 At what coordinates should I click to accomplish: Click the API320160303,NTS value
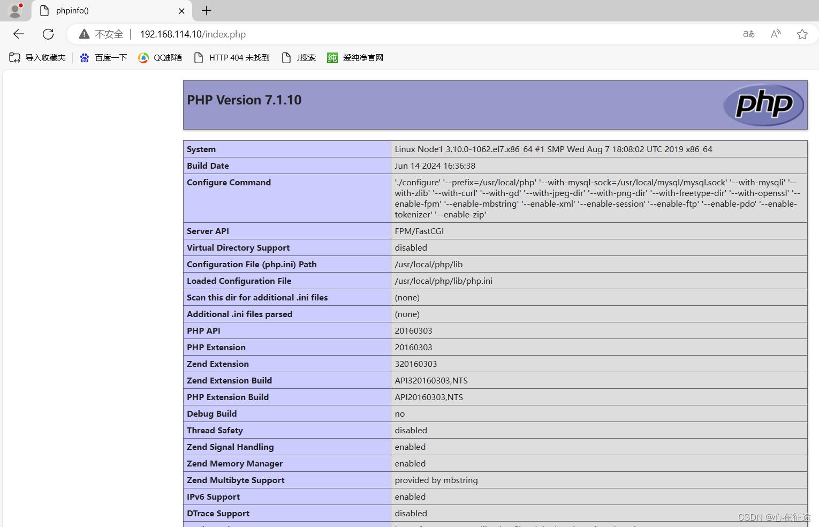(x=431, y=381)
